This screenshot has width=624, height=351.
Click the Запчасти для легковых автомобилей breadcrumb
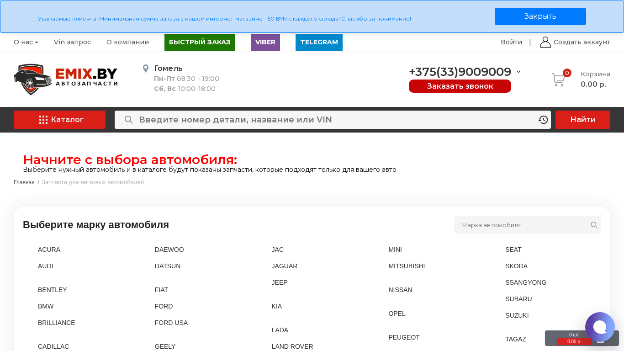click(93, 182)
